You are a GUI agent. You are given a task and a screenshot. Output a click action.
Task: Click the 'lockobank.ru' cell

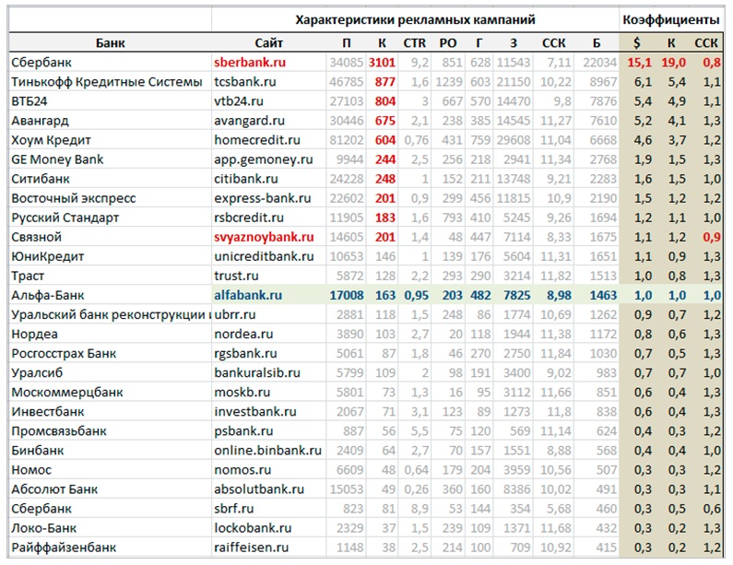click(269, 527)
